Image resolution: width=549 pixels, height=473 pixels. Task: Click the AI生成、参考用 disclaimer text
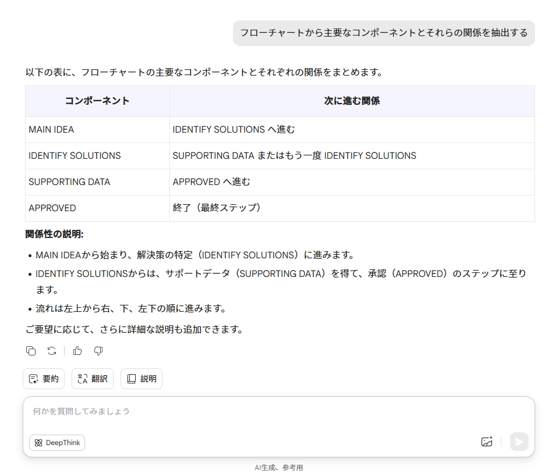pyautogui.click(x=279, y=467)
